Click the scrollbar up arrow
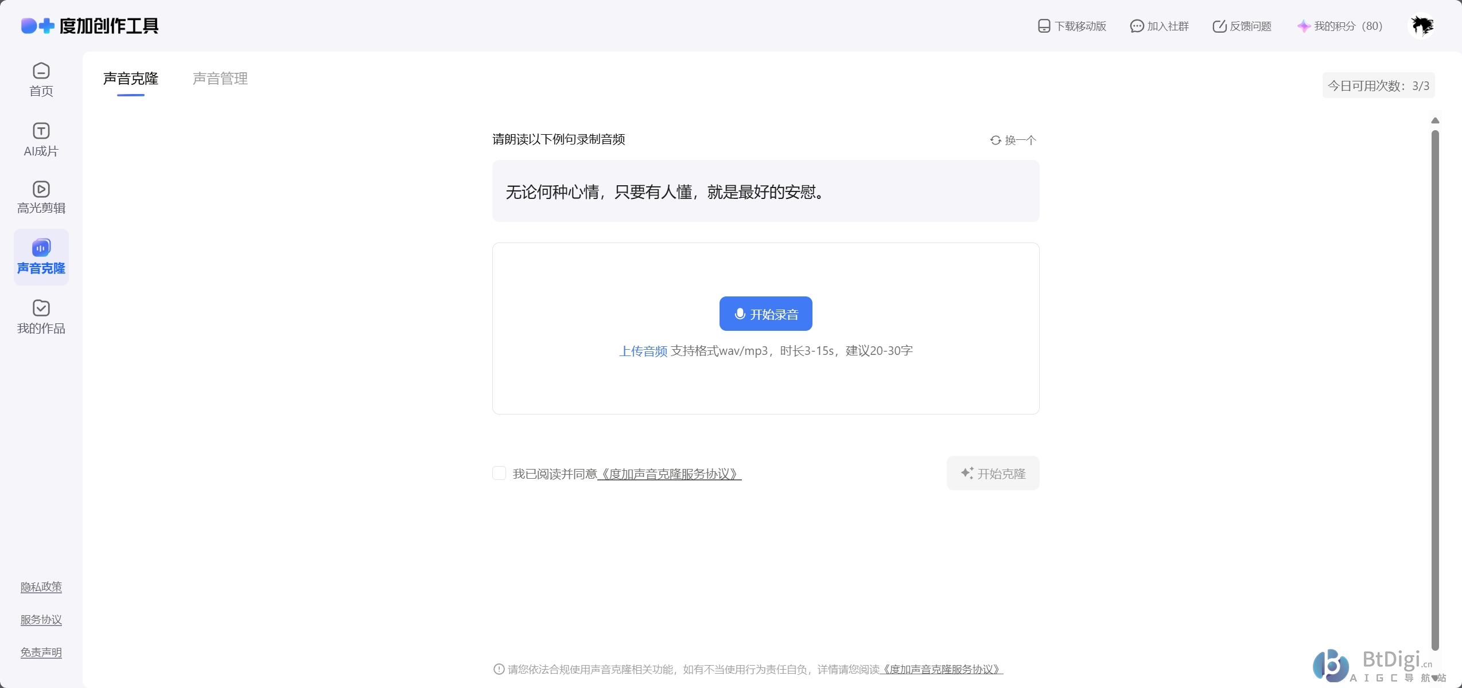 1435,120
